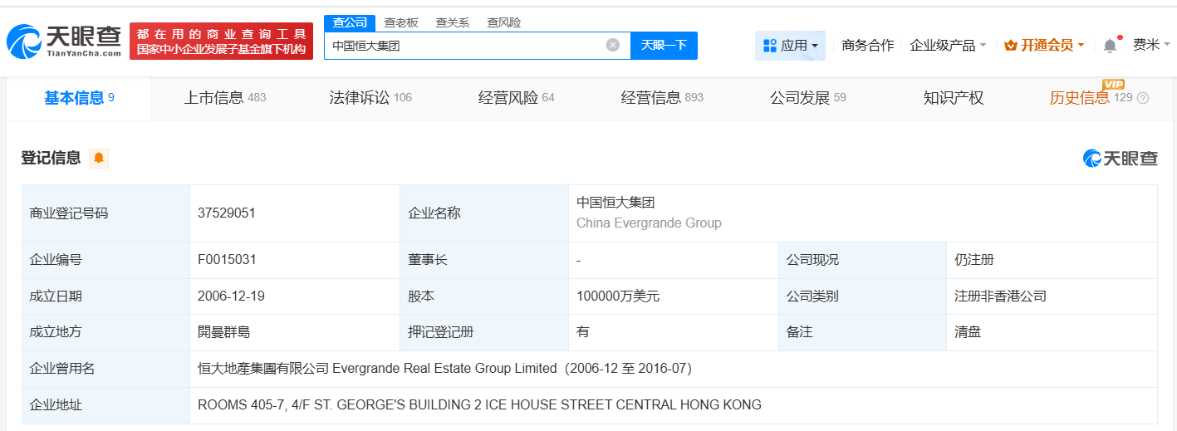The image size is (1177, 431).
Task: Click into the company search field
Action: tap(465, 46)
